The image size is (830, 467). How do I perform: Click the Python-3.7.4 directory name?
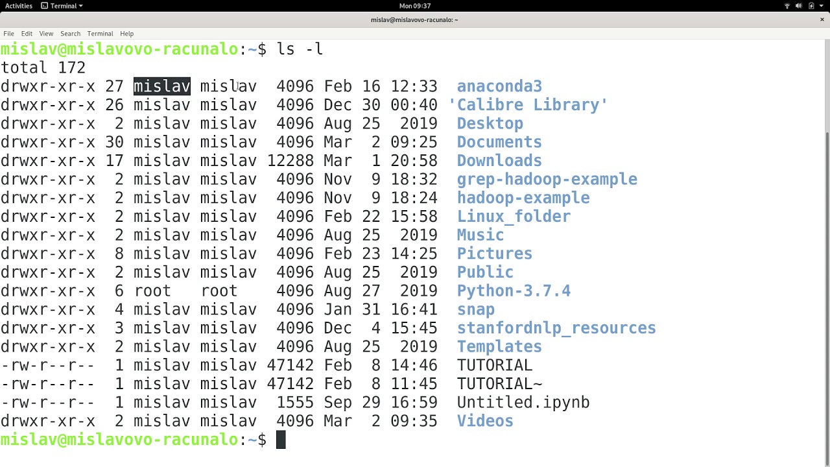click(x=514, y=291)
